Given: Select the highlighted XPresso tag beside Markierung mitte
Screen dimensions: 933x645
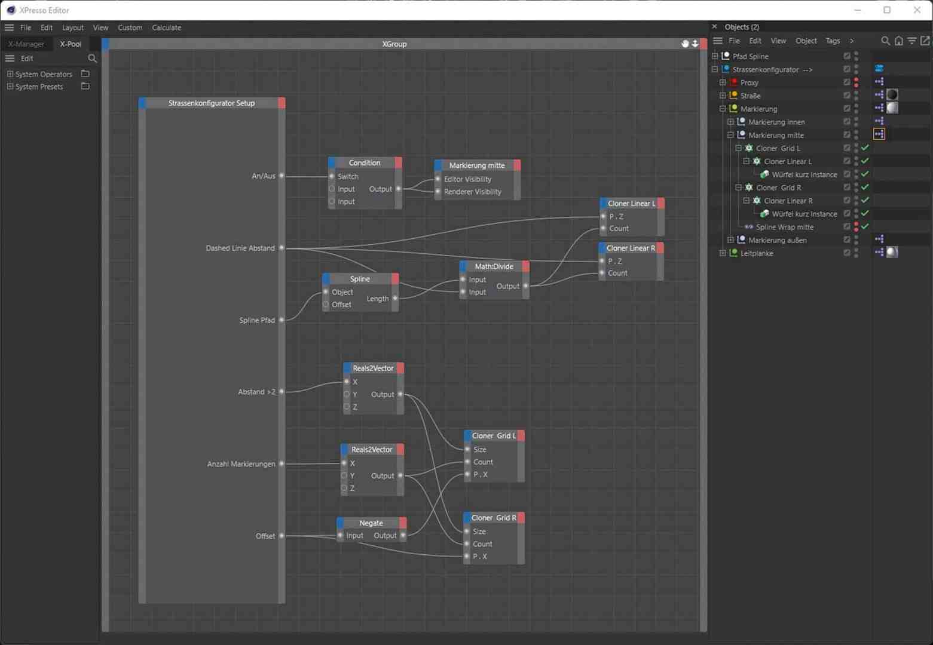Looking at the screenshot, I should pos(879,134).
